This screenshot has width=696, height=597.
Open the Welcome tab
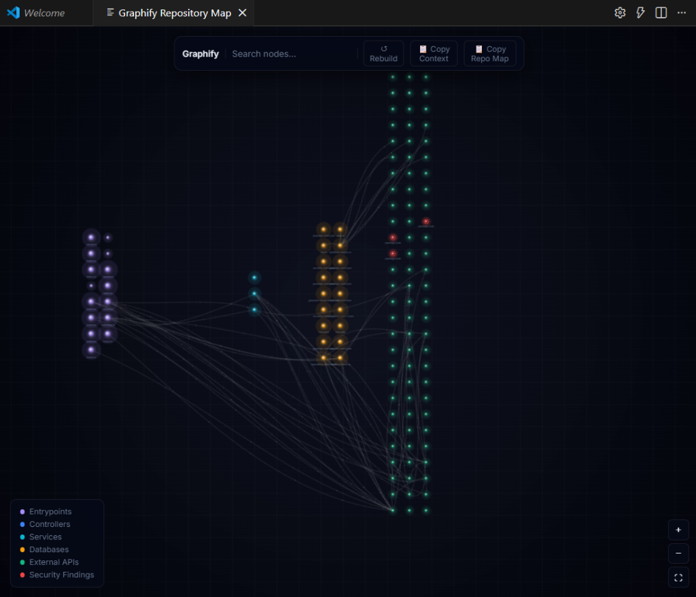tap(44, 13)
